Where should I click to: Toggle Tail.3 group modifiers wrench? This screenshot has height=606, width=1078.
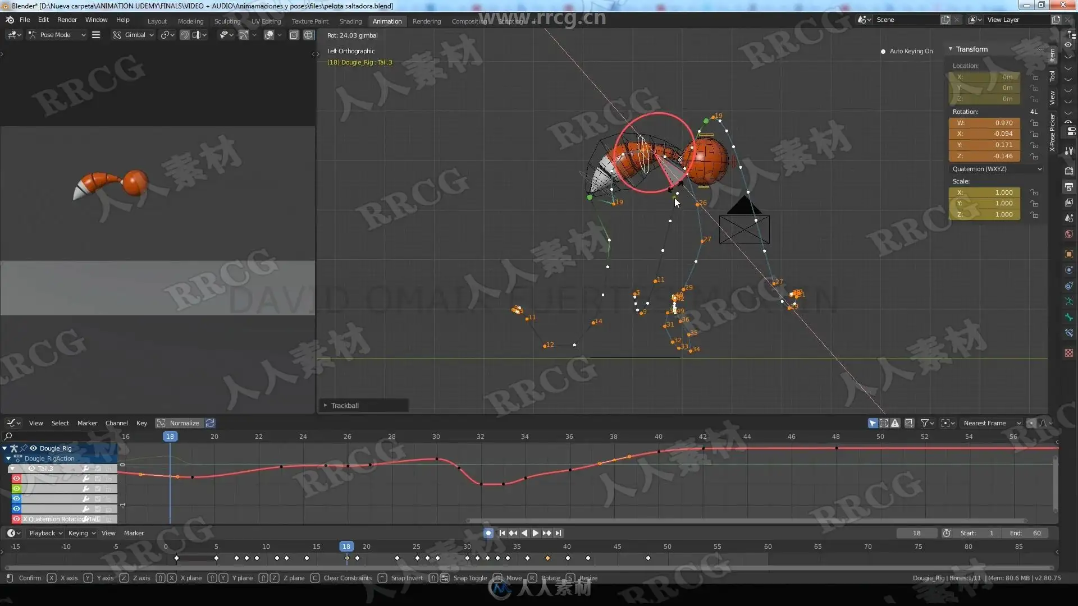86,469
